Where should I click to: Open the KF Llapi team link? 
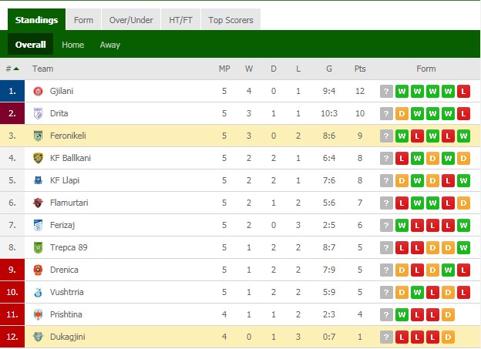(x=65, y=180)
